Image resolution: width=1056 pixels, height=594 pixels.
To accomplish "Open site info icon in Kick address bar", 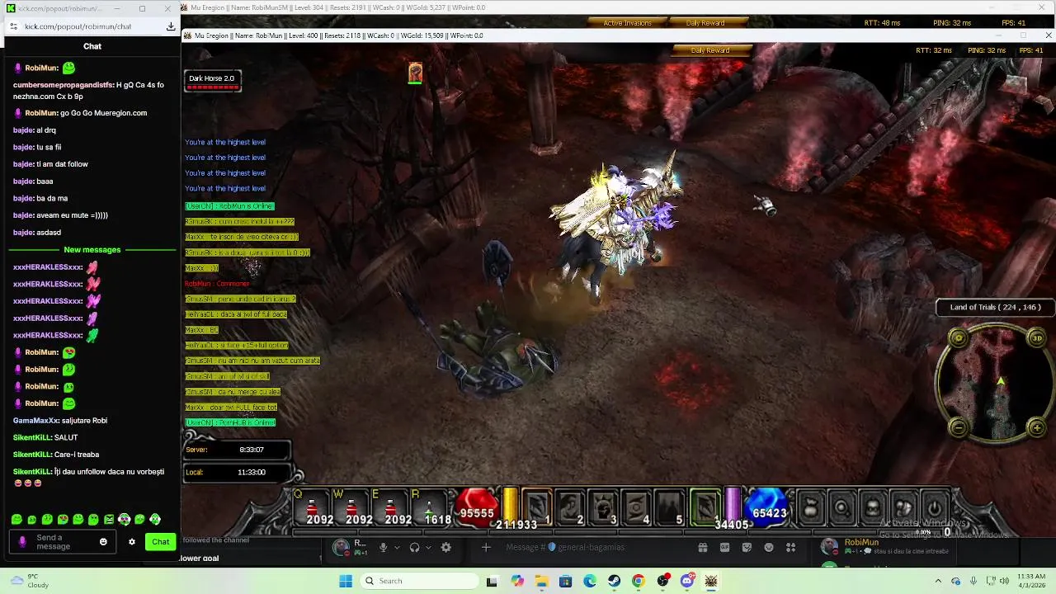I will coord(13,26).
